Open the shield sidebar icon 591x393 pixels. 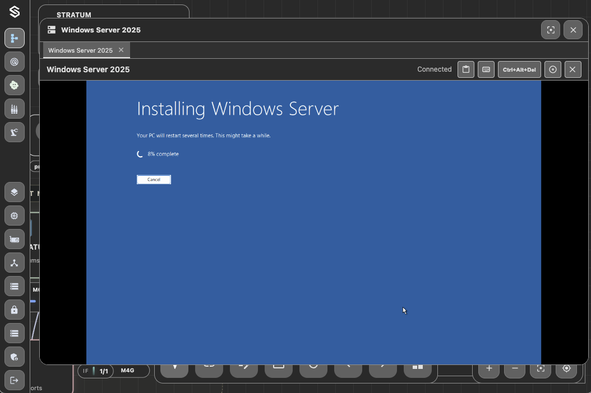15,357
